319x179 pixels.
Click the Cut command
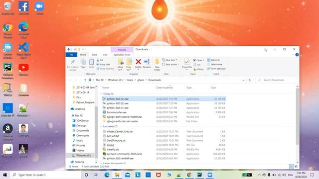(100, 60)
